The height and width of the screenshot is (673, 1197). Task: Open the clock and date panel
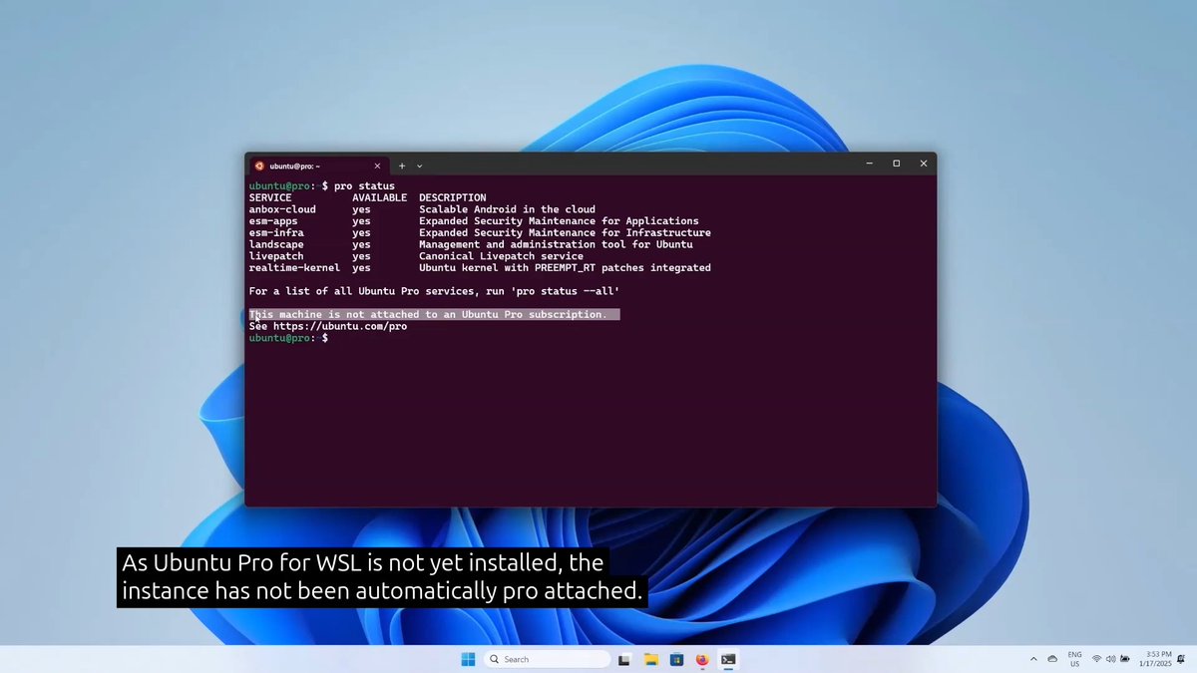[x=1158, y=659]
